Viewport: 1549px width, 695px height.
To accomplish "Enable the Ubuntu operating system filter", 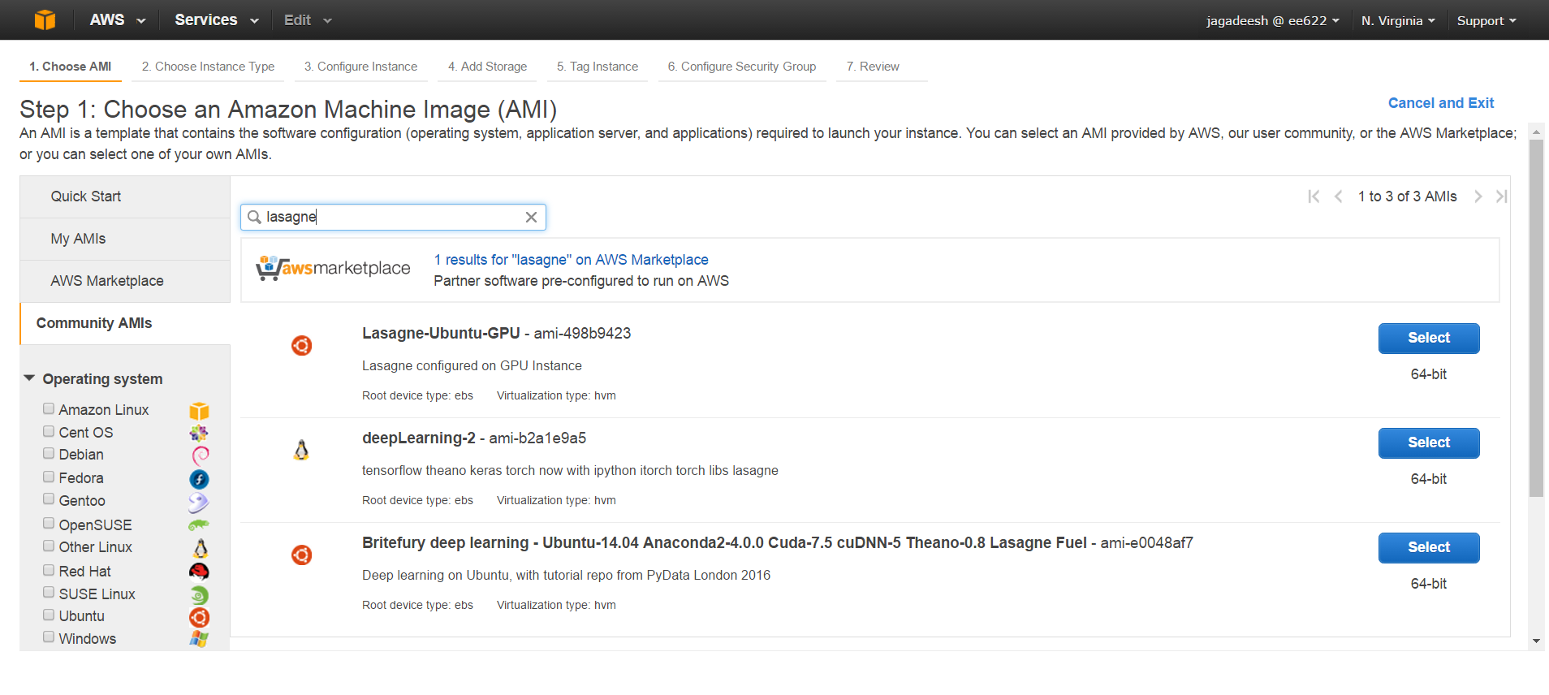I will 49,615.
